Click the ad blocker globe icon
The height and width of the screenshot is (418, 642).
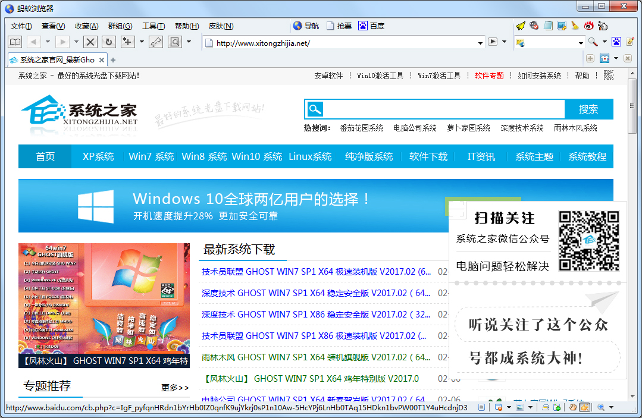(x=534, y=26)
